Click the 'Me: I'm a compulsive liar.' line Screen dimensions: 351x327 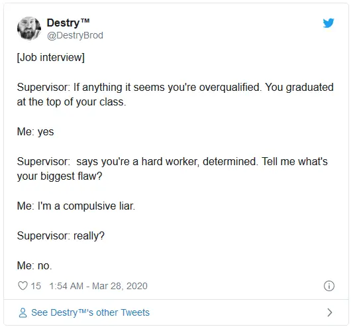coord(76,206)
